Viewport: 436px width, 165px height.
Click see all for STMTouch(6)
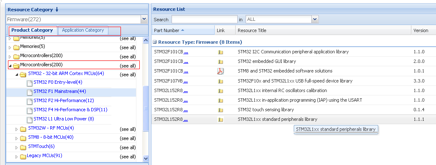128,147
